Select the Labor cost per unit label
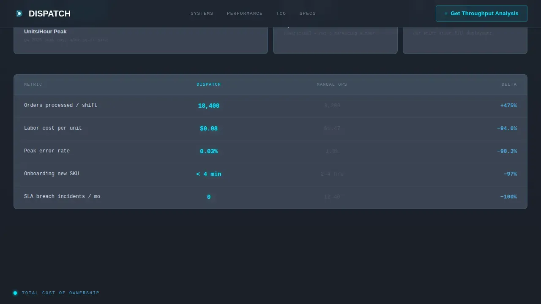The height and width of the screenshot is (304, 541). point(53,128)
